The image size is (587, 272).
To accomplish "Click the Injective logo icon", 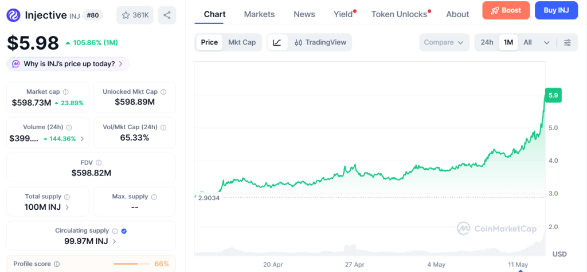I will pos(14,15).
